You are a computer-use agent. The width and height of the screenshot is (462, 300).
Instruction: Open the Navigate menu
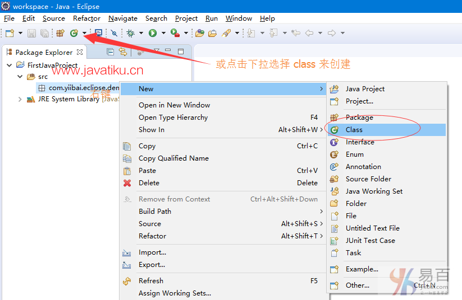coord(123,18)
